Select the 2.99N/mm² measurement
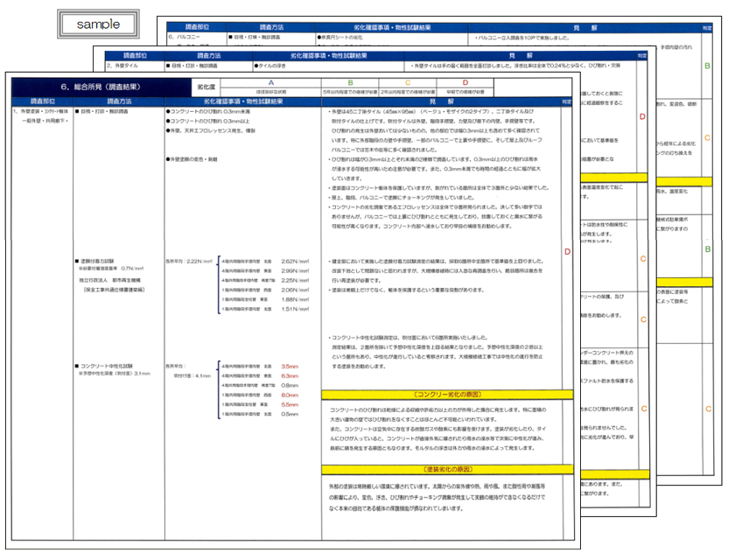 pyautogui.click(x=295, y=271)
